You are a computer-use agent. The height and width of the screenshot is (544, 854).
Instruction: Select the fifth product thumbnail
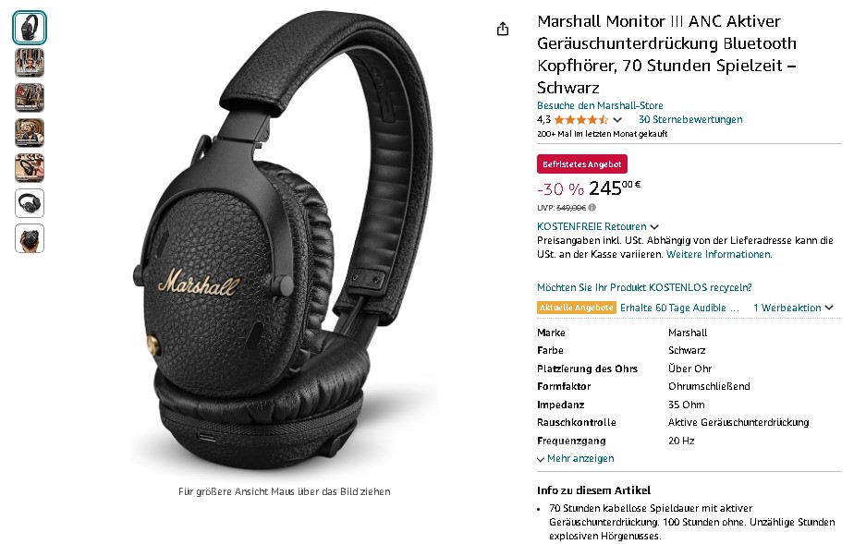(x=30, y=168)
